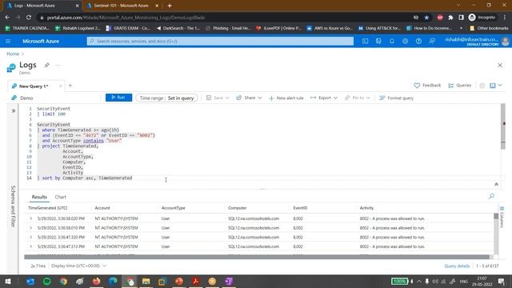Open the TRAINER CALENDA... bookmark
The image size is (512, 288).
[x=27, y=28]
